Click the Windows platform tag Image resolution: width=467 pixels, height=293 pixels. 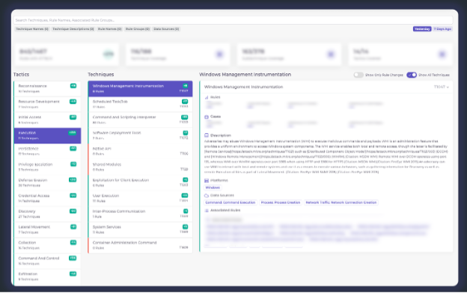(x=213, y=188)
